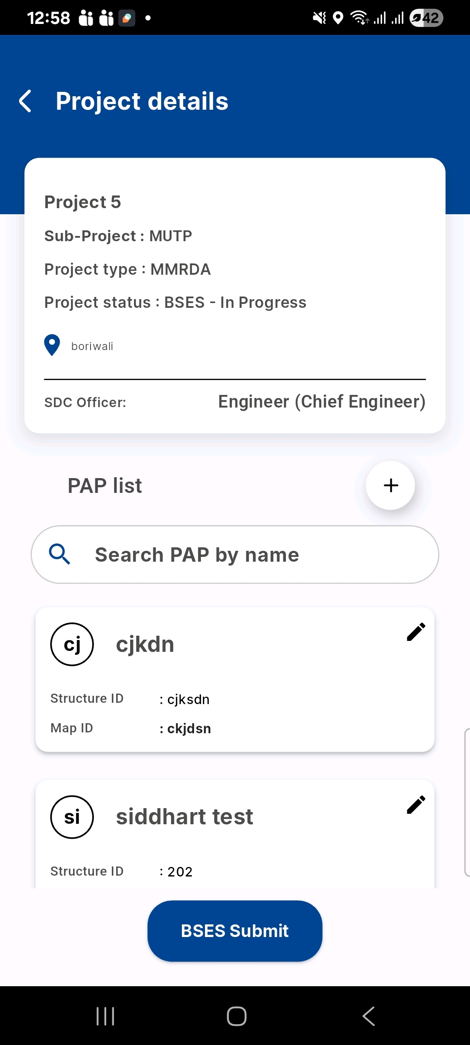Screen dimensions: 470x1045
Task: Tap Android home button
Action: pos(236,1016)
